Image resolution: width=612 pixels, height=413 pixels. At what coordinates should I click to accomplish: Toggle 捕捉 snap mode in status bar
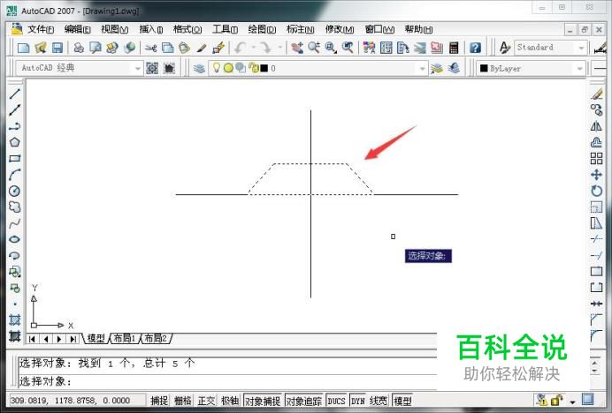160,401
